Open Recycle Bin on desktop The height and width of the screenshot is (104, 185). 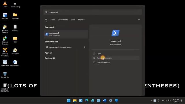click(5, 75)
